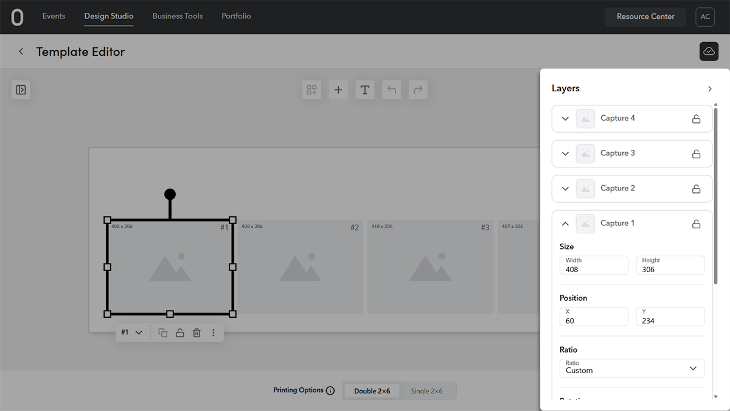Image resolution: width=730 pixels, height=411 pixels.
Task: Click the Width input field
Action: (594, 265)
